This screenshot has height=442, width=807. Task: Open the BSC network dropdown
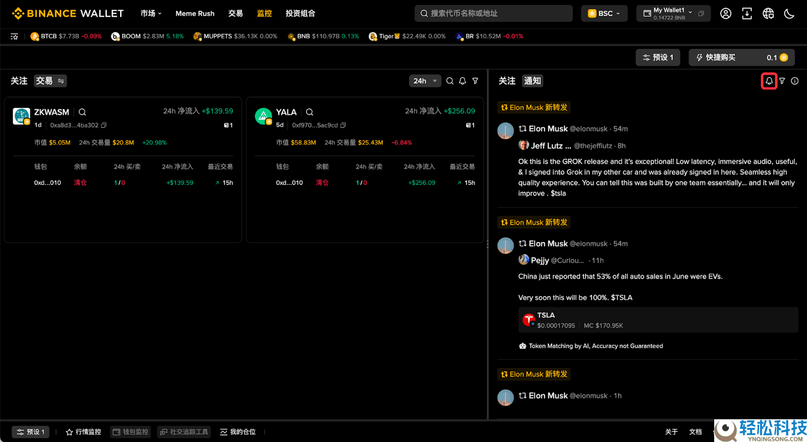pos(604,14)
